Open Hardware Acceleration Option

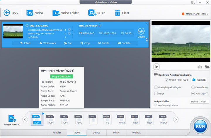[199, 80]
